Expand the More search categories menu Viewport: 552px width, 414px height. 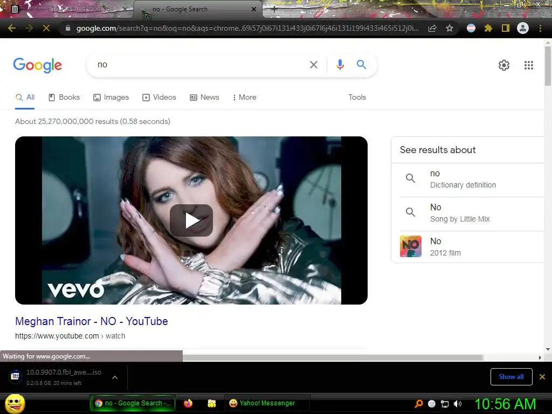click(245, 98)
